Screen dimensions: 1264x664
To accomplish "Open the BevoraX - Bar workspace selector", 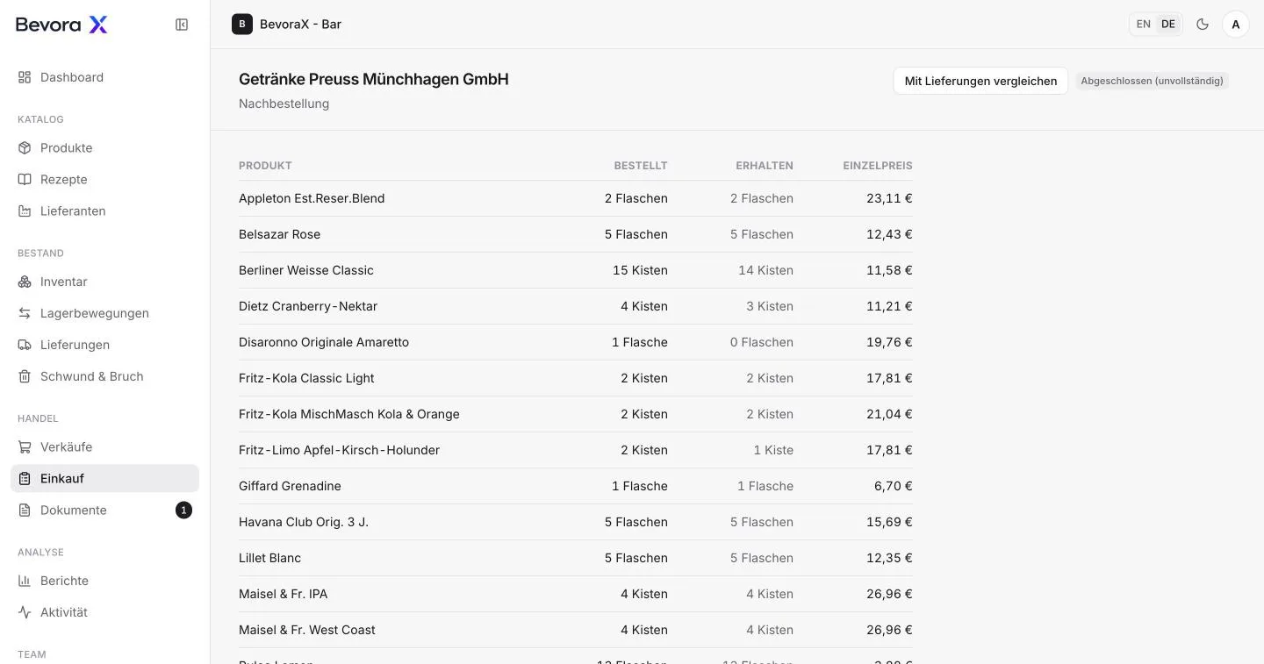I will pos(287,25).
